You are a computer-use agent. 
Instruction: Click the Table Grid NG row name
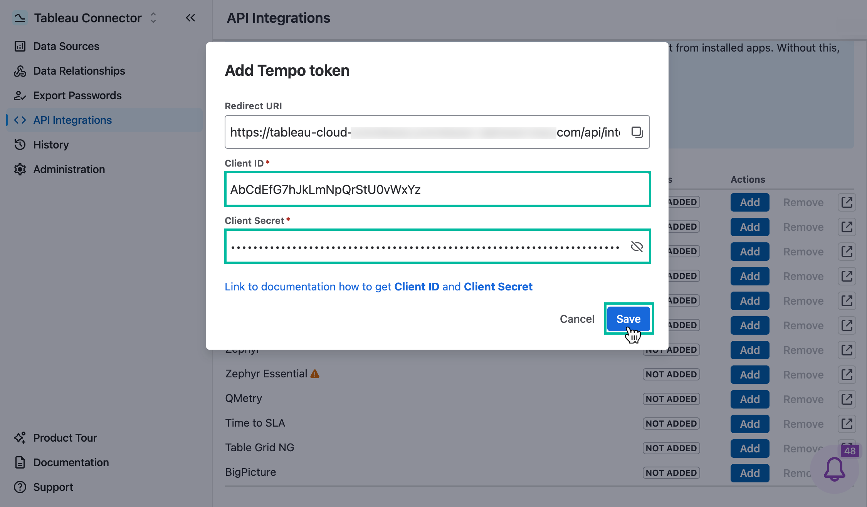pos(260,448)
